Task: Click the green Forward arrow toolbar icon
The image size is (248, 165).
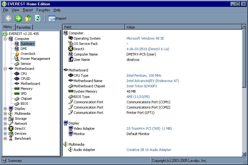Action: pyautogui.click(x=18, y=18)
